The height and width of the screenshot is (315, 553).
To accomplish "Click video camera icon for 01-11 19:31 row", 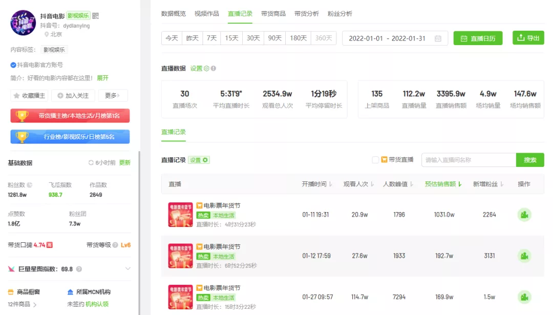I will click(524, 215).
